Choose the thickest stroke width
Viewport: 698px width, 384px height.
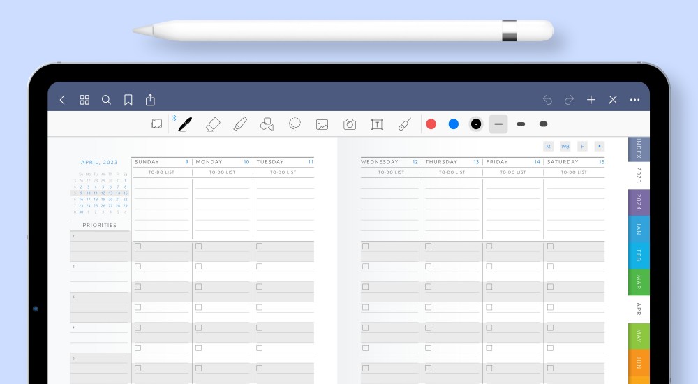coord(544,124)
